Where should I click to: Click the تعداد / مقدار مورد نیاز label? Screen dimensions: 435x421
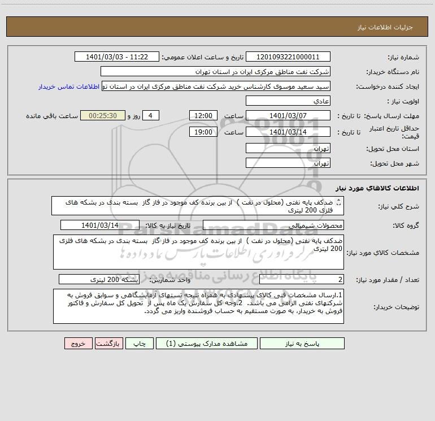tap(388, 280)
